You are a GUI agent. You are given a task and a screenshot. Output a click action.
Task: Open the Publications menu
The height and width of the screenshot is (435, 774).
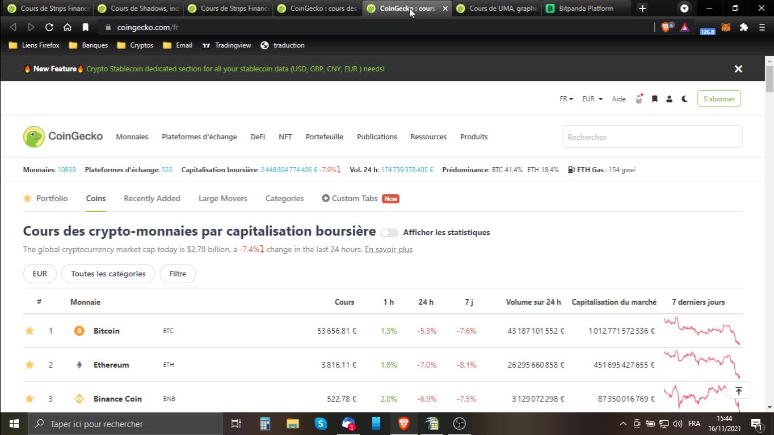pos(377,137)
